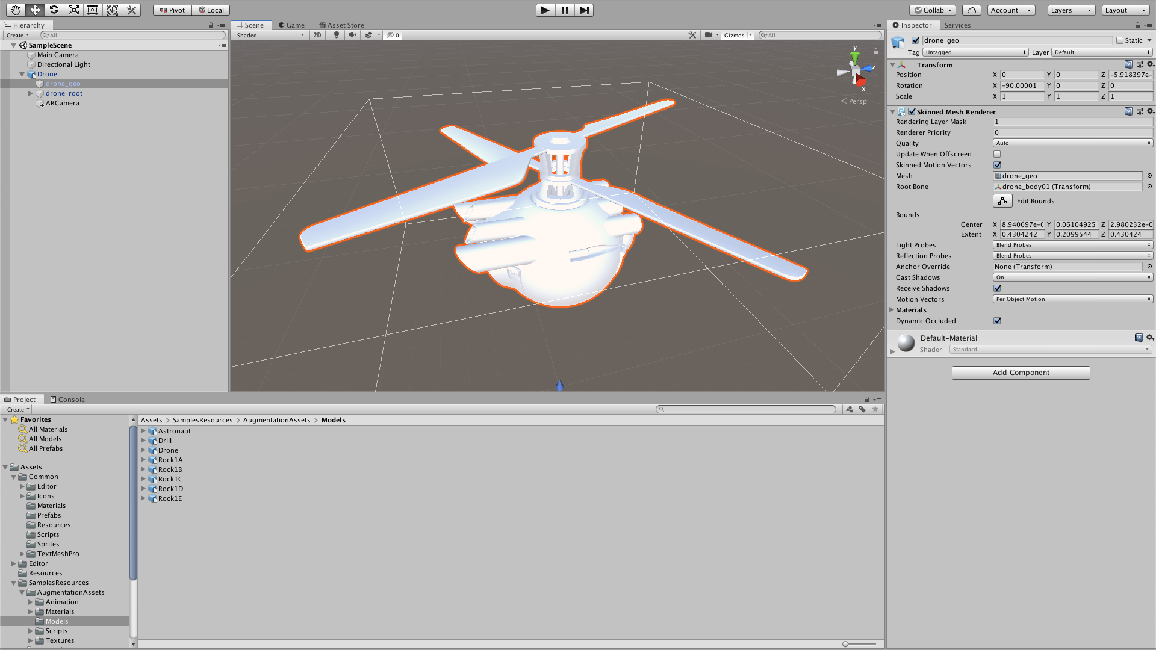
Task: Expand the Bounds section expander
Action: [909, 214]
